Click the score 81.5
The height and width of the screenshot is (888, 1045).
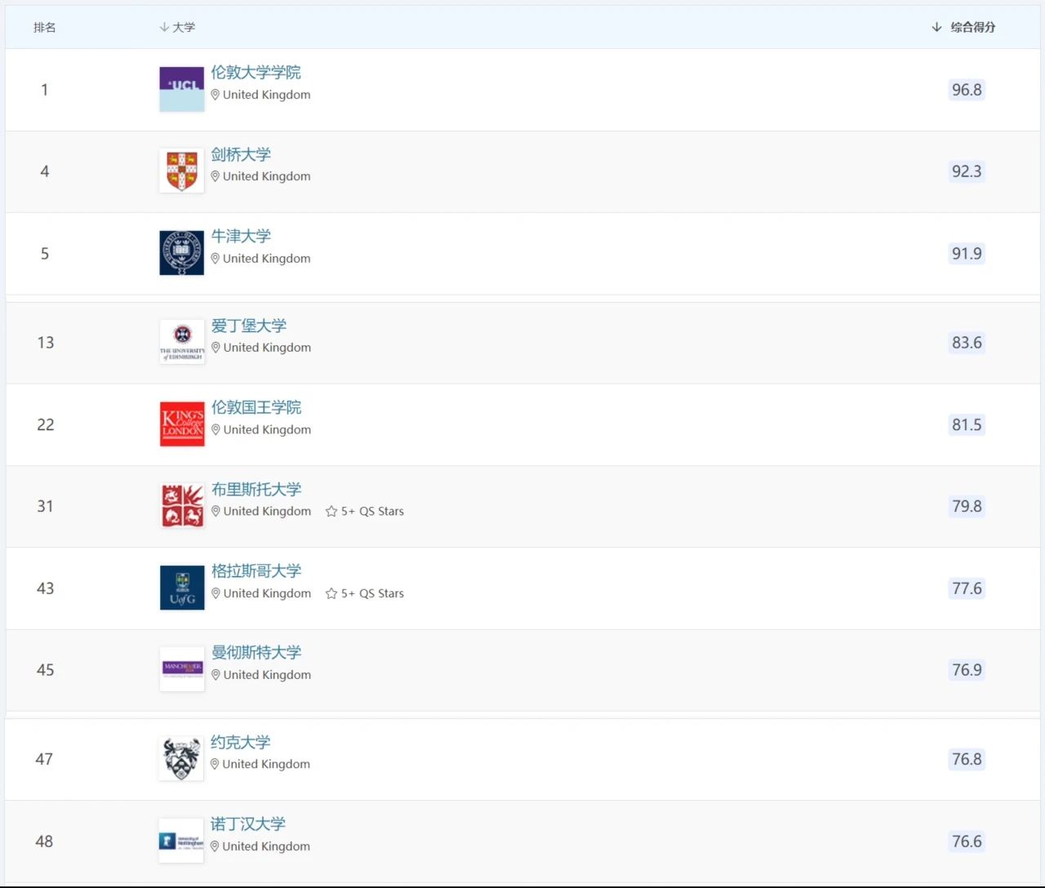coord(967,424)
